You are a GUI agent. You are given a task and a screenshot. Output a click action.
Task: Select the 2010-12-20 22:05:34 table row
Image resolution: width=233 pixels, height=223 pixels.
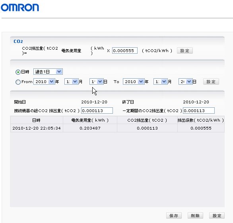coord(117,128)
